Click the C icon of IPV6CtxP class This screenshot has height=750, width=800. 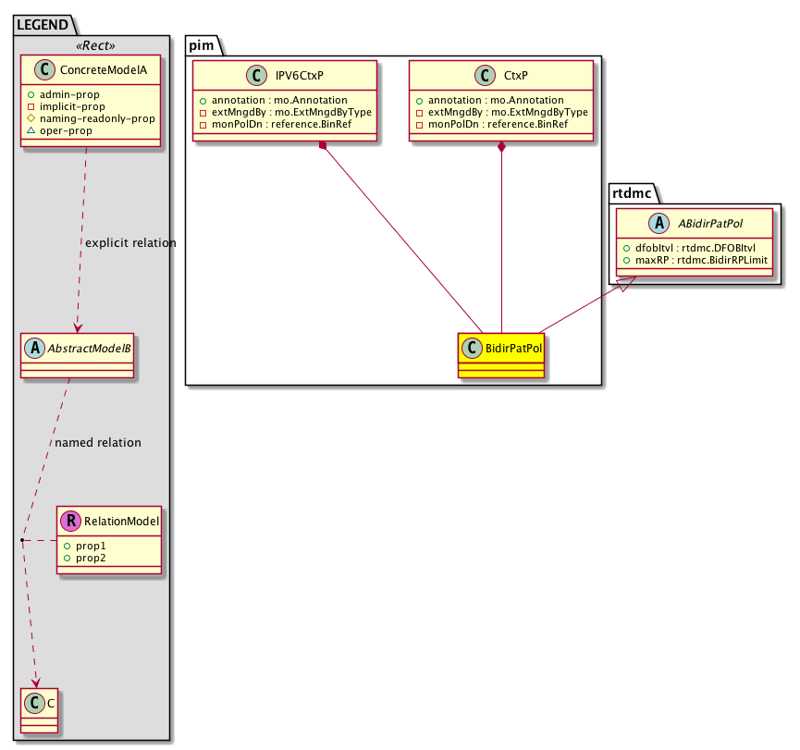coord(255,77)
